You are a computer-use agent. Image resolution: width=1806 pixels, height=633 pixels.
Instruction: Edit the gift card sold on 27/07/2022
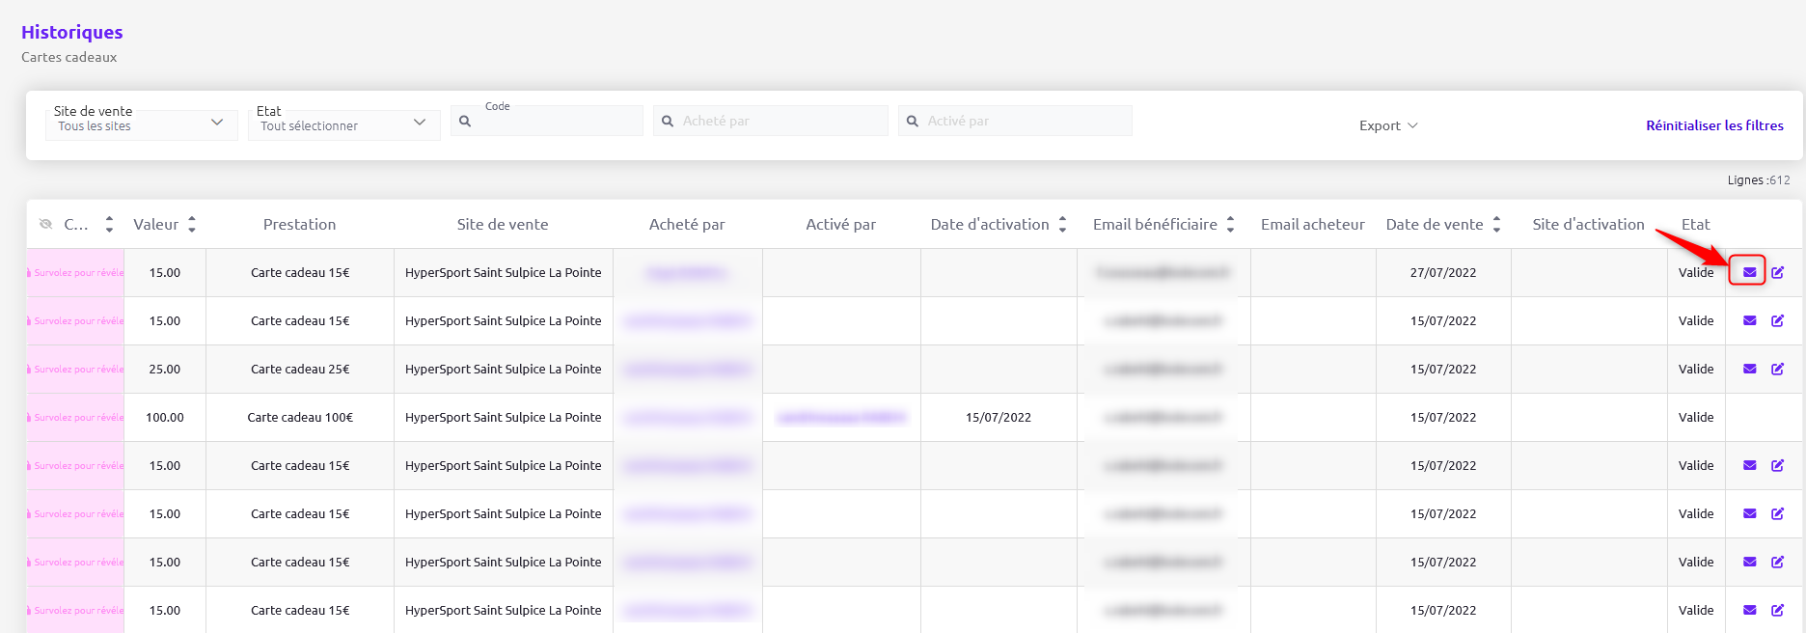pos(1777,272)
